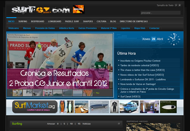
Task: Open the Shapers menu item
Action: [x=88, y=21]
